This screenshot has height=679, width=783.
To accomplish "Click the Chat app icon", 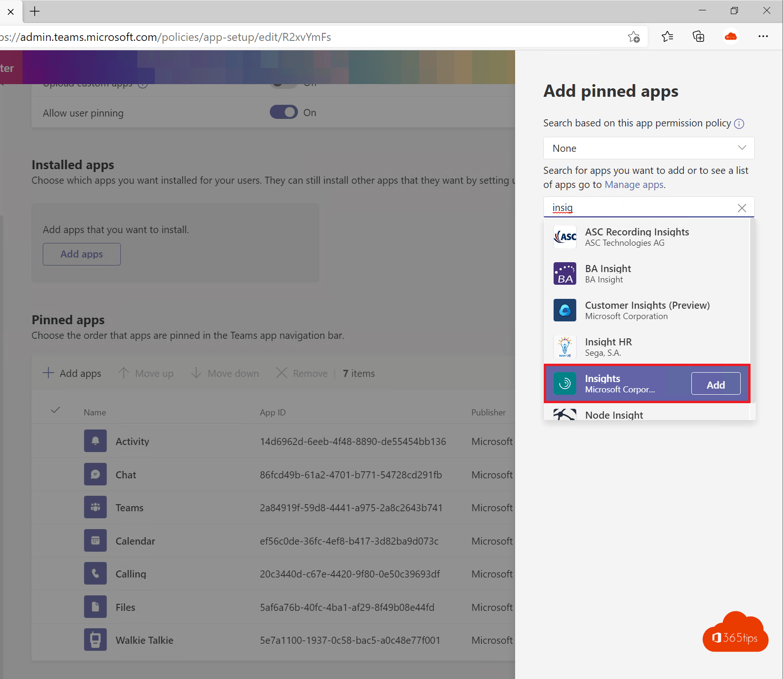I will tap(95, 474).
